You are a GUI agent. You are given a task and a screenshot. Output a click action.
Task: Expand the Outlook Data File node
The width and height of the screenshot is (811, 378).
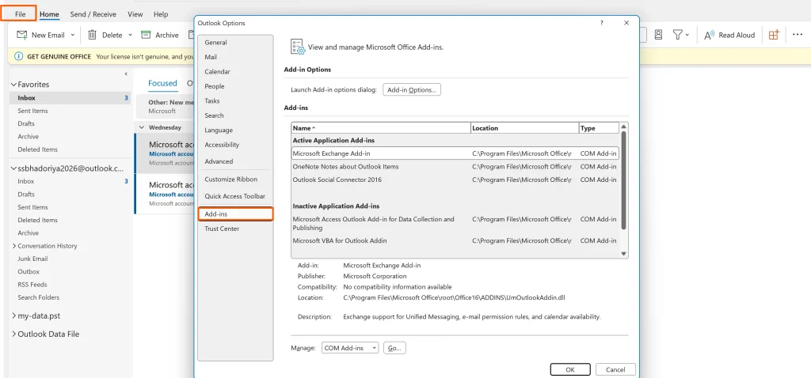[x=14, y=334]
